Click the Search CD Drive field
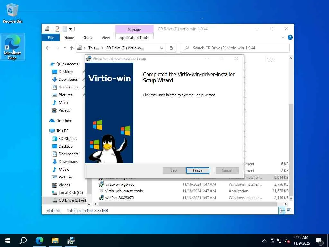Image resolution: width=329 pixels, height=247 pixels. click(235, 48)
